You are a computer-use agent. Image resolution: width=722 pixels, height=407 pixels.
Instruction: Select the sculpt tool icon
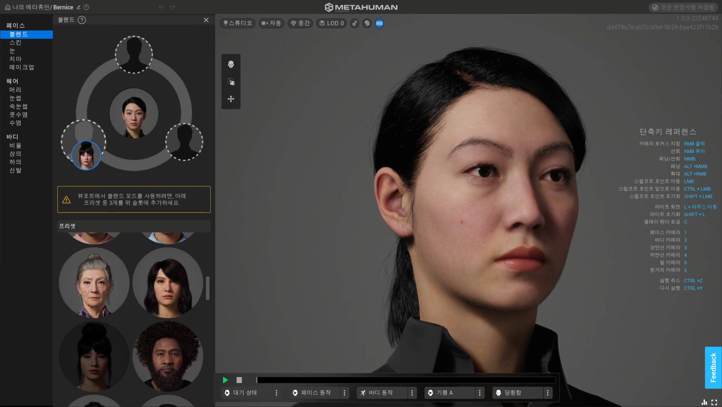point(231,82)
